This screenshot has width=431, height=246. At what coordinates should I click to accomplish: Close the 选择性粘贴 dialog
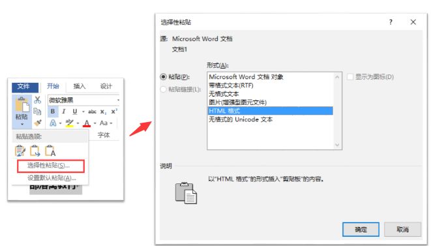tap(413, 22)
